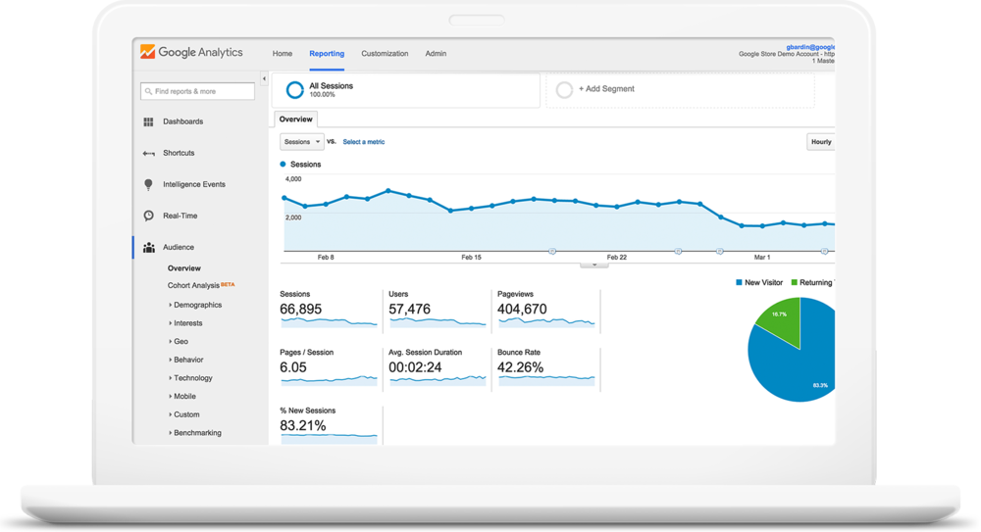This screenshot has height=532, width=981.
Task: Click the annotation marker near Feb 25
Action: tap(678, 252)
